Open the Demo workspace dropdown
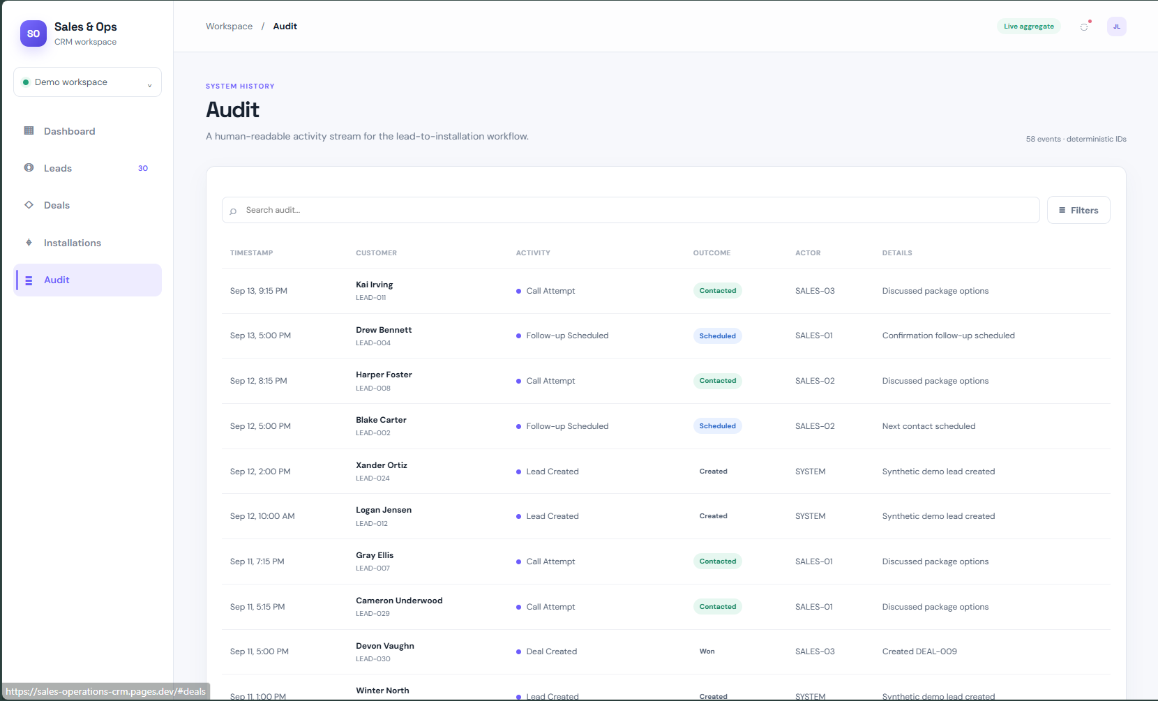Image resolution: width=1158 pixels, height=701 pixels. click(87, 82)
